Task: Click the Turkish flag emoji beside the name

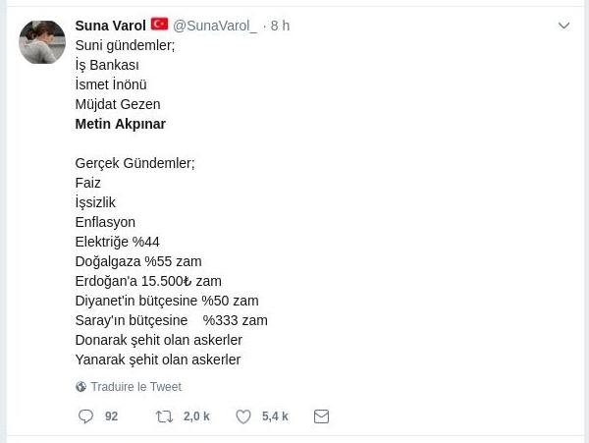Action: coord(159,25)
